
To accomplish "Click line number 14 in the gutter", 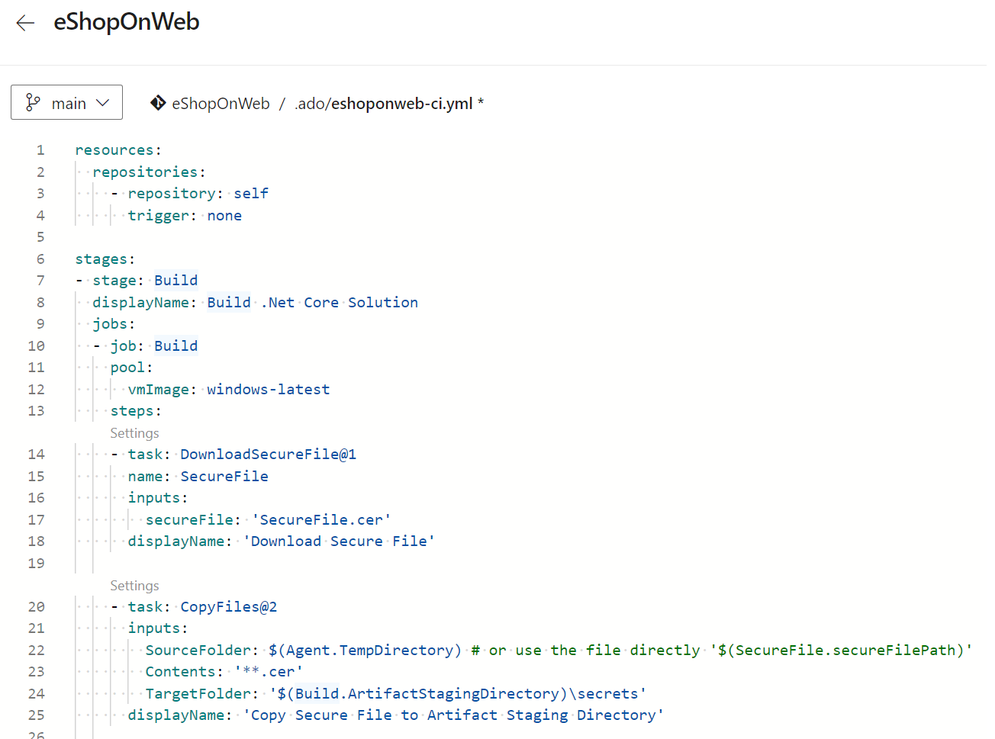I will click(x=36, y=454).
